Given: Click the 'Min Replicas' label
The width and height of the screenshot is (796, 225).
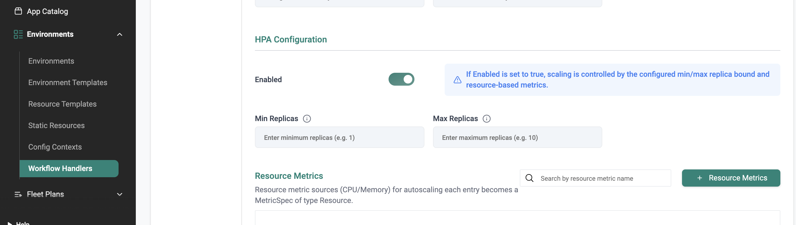Looking at the screenshot, I should 276,118.
